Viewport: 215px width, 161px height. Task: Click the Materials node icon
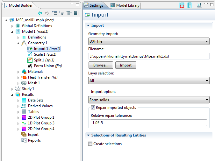(x=24, y=72)
